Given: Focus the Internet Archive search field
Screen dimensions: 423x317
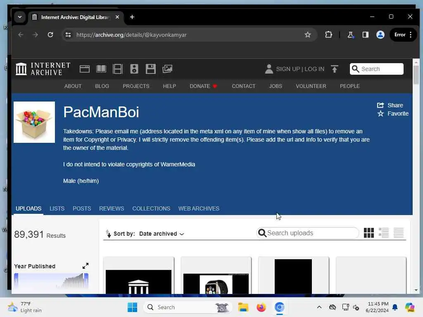Looking at the screenshot, I should (x=377, y=69).
